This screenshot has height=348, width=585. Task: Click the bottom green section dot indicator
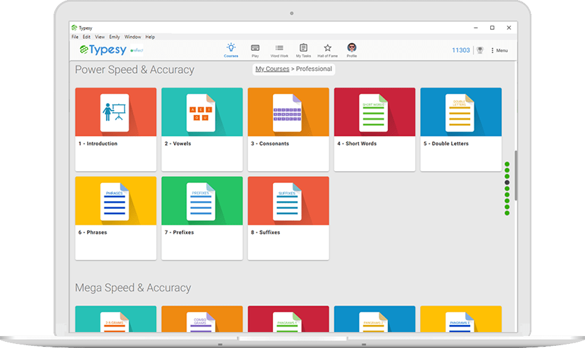click(x=507, y=213)
